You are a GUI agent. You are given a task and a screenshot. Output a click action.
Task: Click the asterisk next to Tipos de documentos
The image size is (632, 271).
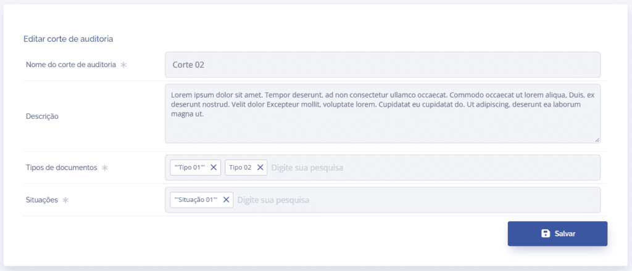pyautogui.click(x=105, y=168)
